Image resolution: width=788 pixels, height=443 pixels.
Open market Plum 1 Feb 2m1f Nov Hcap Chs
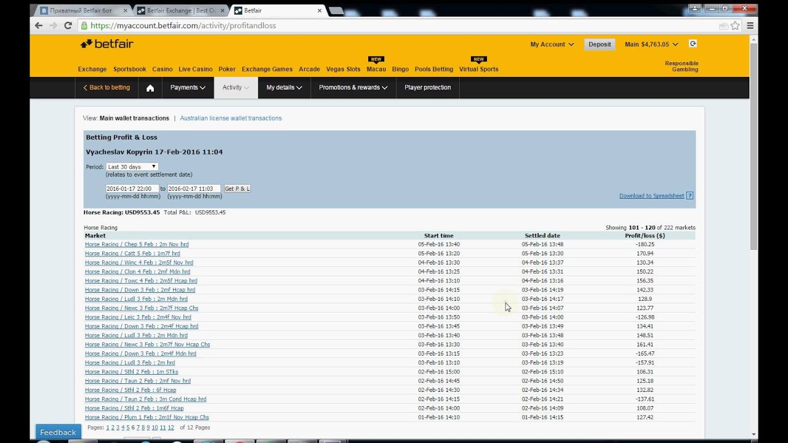tap(147, 417)
